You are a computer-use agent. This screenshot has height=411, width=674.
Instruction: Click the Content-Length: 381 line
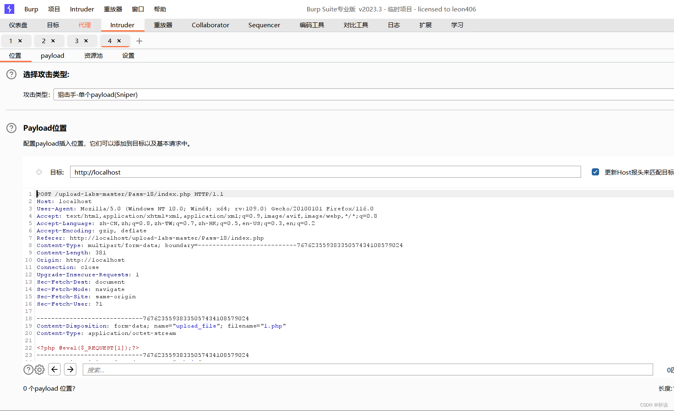click(71, 253)
